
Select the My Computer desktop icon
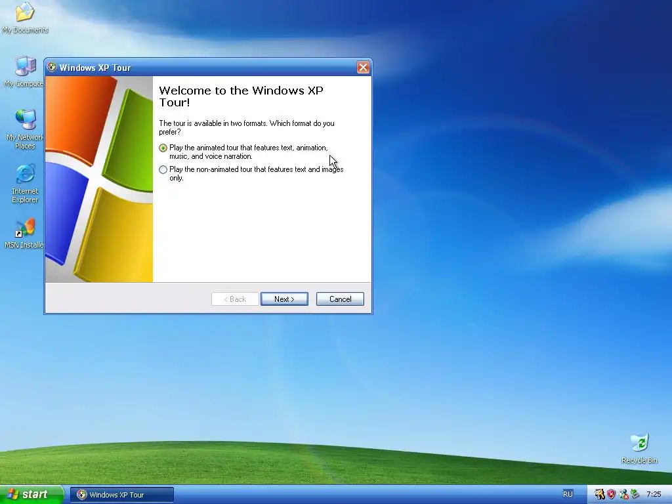click(x=26, y=66)
